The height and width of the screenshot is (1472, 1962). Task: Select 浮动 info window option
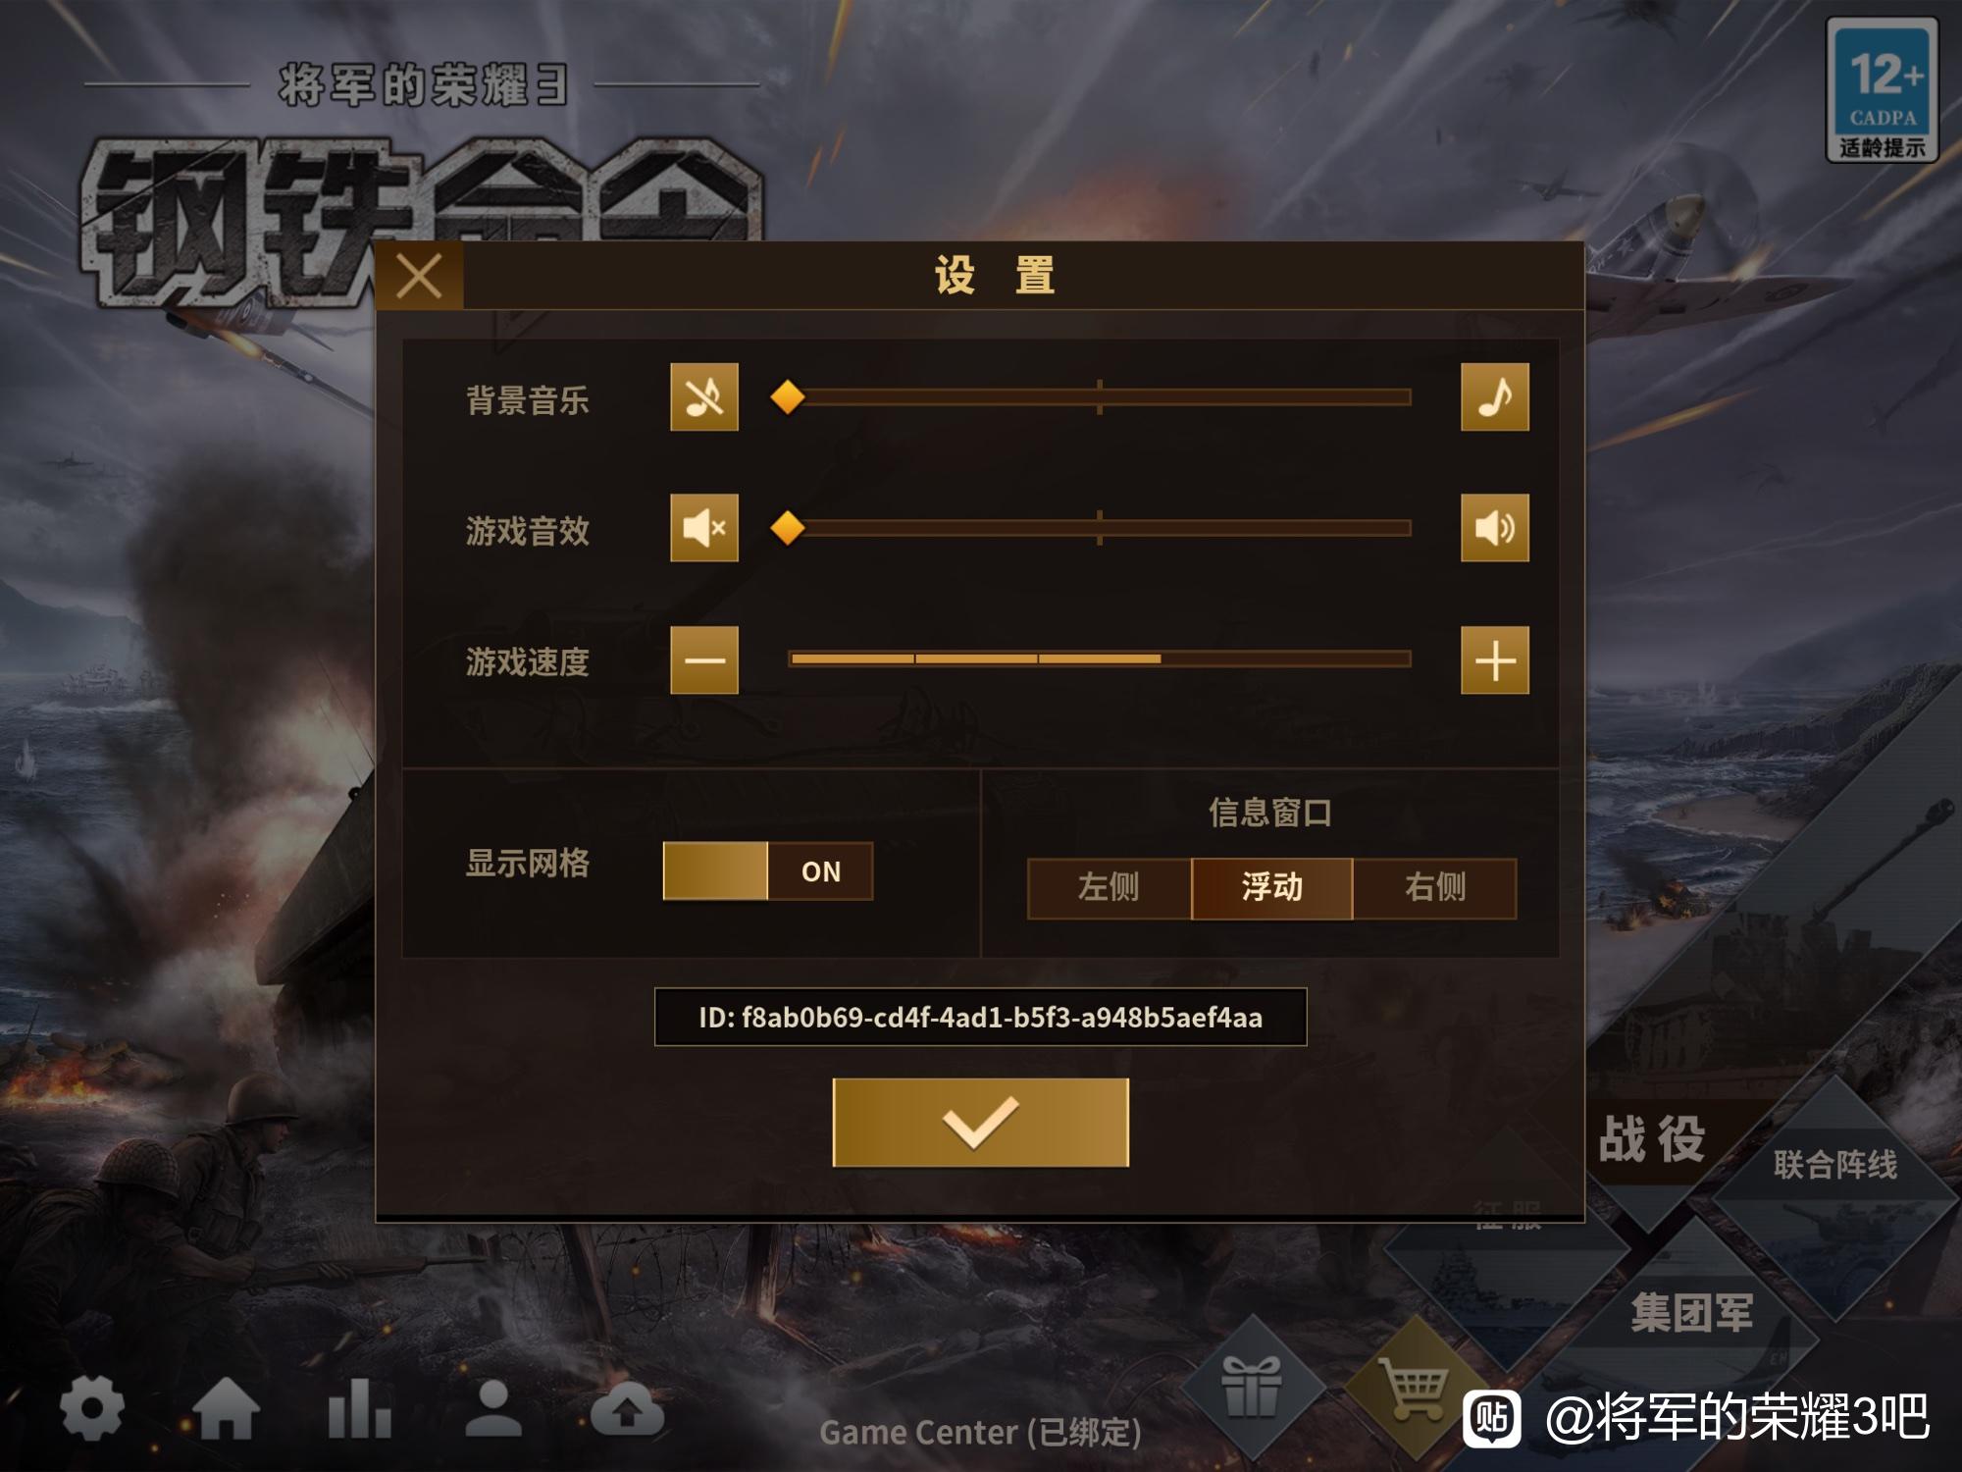pos(1271,888)
